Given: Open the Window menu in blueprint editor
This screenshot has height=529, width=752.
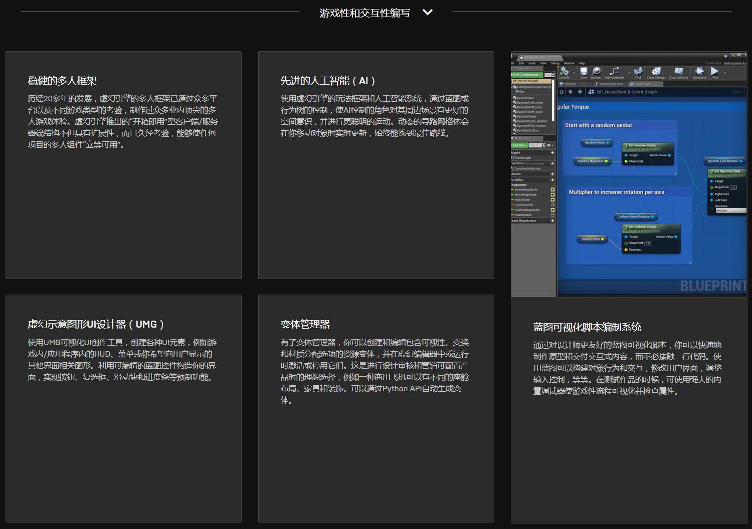Looking at the screenshot, I should point(569,63).
